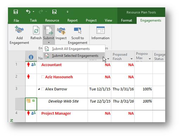Open the Information dialog icon
The height and width of the screenshot is (137, 180).
[x=100, y=30]
